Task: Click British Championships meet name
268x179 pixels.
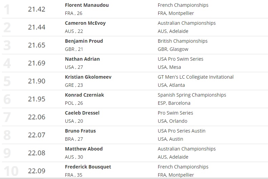Action: 183,41
